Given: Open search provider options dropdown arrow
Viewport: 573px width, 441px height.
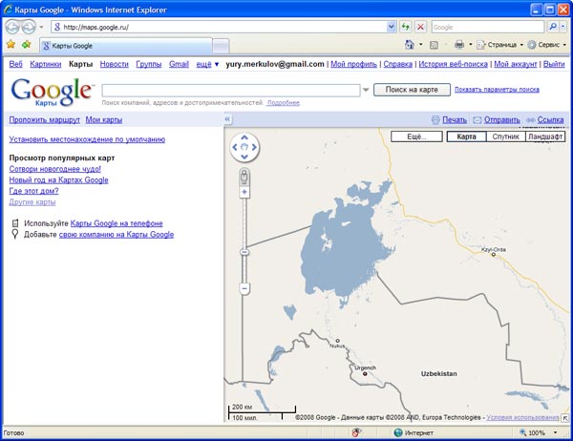Looking at the screenshot, I should [x=563, y=27].
